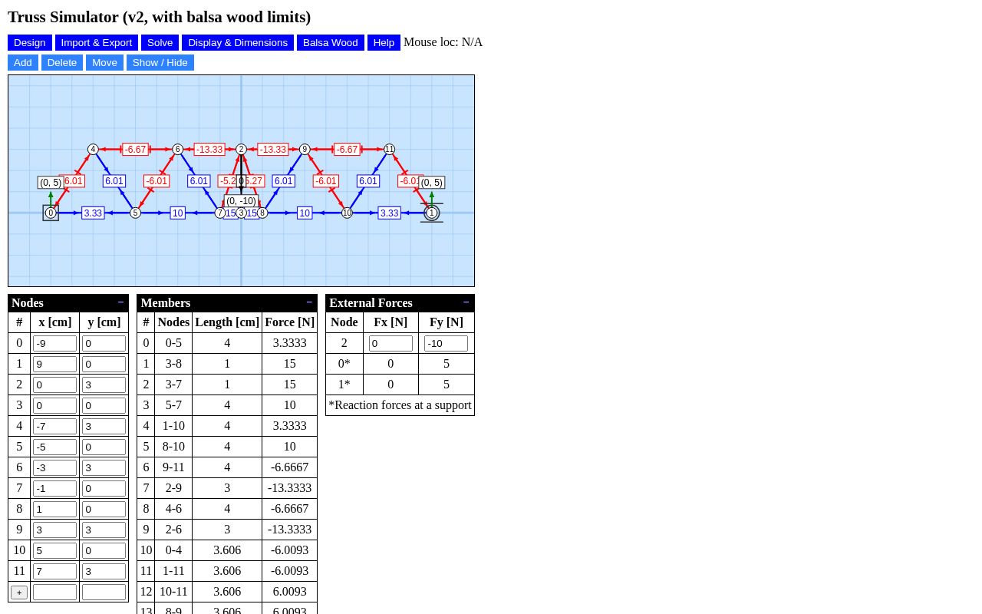The width and height of the screenshot is (982, 614).
Task: Click the 10 force label between nodes 5 and 7
Action: 178,213
